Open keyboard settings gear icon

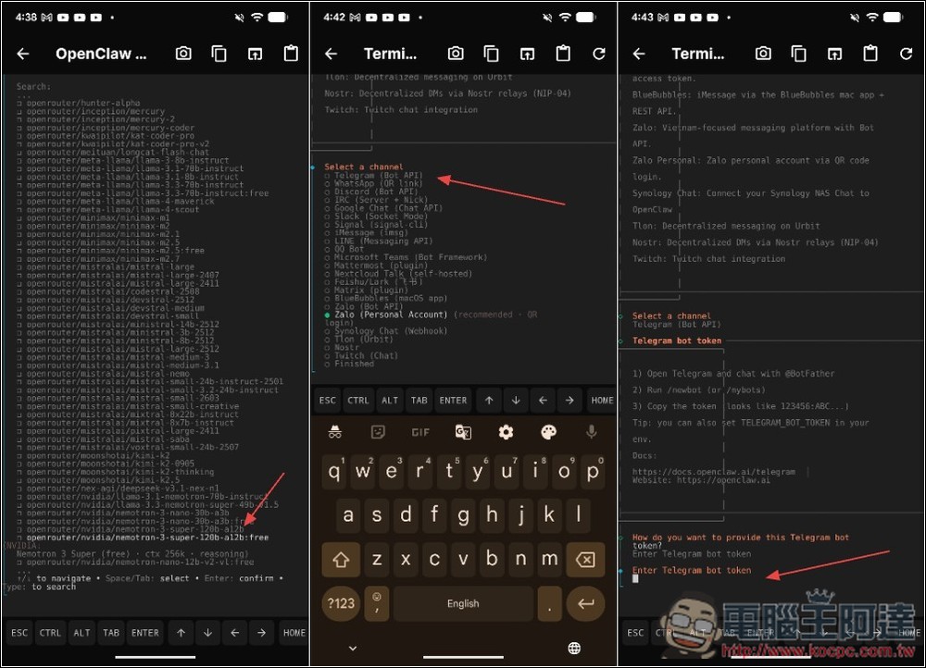click(506, 432)
